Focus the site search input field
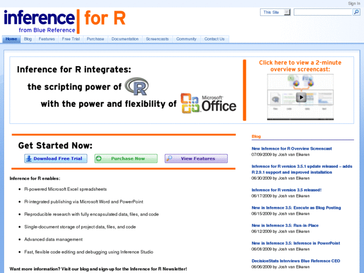The image size is (364, 273). [x=323, y=12]
